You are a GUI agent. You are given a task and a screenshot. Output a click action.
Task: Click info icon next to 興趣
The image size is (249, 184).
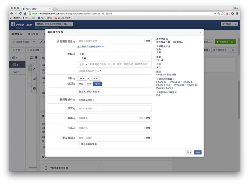click(x=74, y=118)
